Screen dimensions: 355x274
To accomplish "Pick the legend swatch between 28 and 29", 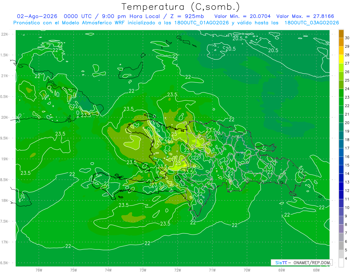I will (341, 51).
